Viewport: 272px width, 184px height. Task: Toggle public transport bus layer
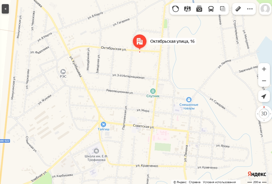(x=211, y=9)
